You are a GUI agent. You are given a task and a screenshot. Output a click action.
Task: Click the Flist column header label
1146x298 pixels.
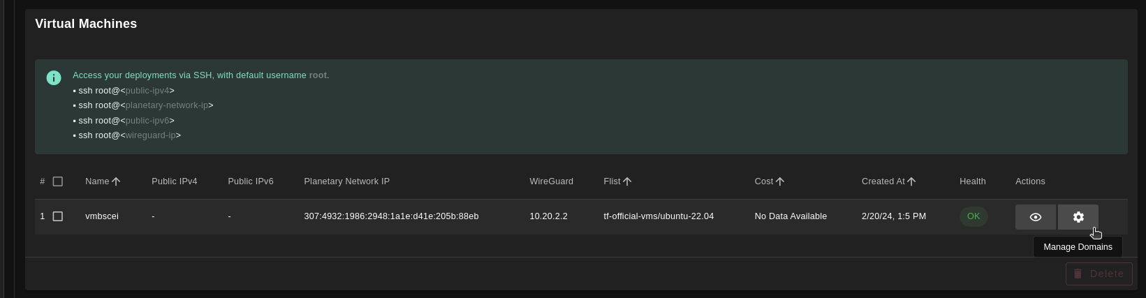coord(612,181)
